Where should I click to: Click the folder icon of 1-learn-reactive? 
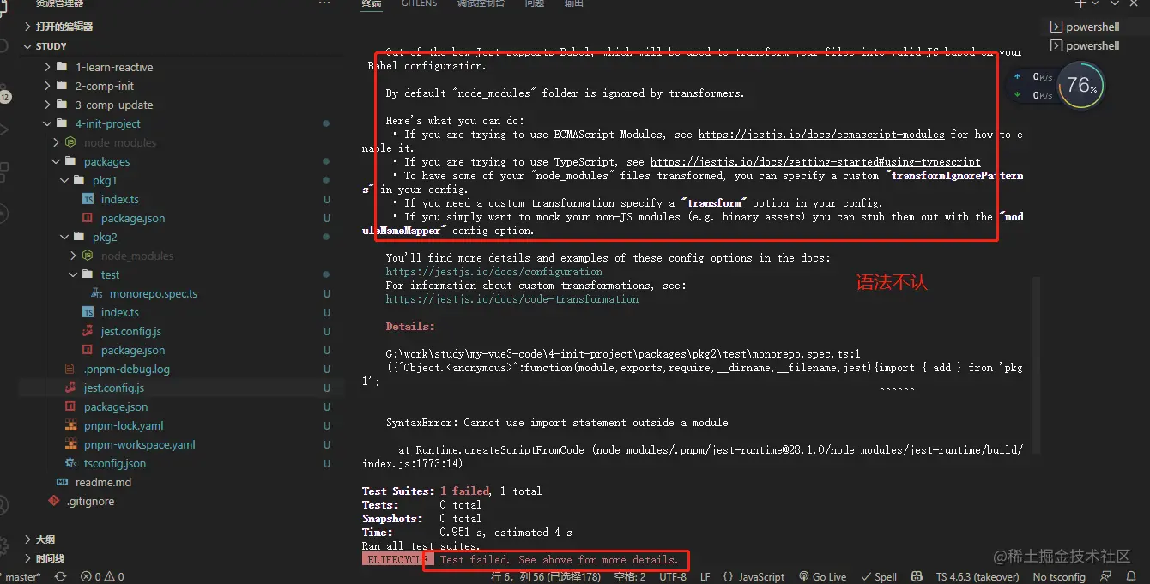coord(62,67)
